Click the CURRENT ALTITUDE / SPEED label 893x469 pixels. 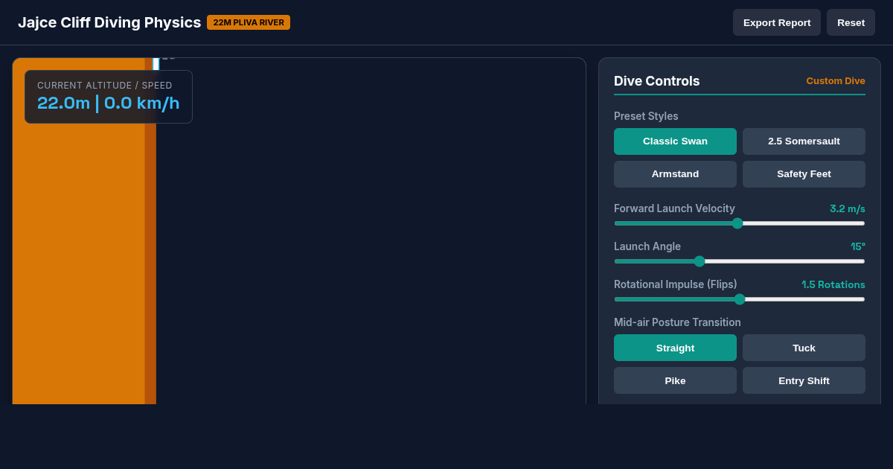point(105,86)
